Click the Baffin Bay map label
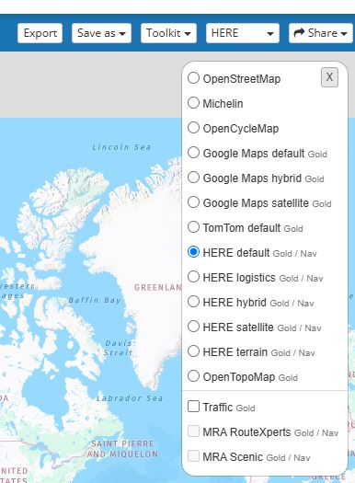Screen dimensions: 355x483 tap(95, 300)
